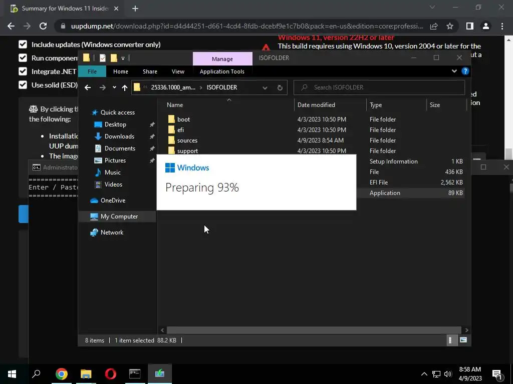Open taskbar search

click(36, 374)
